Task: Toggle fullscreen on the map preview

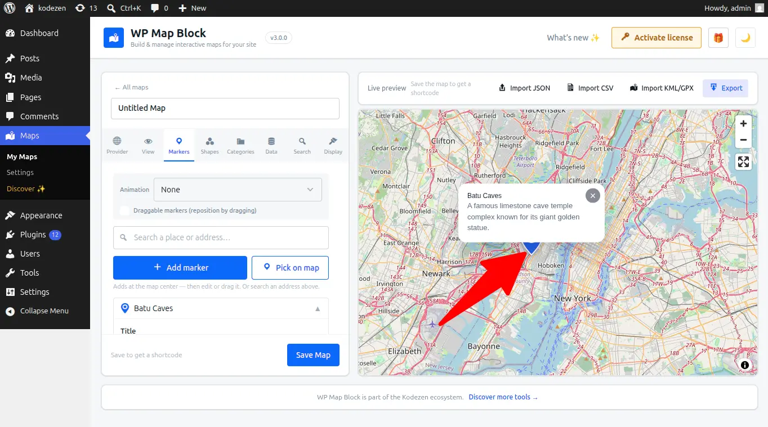Action: [x=744, y=162]
